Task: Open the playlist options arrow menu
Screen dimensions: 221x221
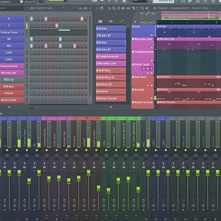Action: pyautogui.click(x=97, y=8)
